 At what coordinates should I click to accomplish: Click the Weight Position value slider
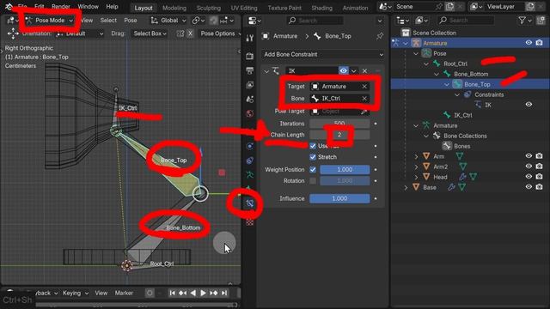(x=345, y=170)
